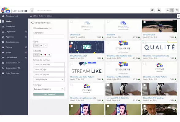This screenshot has width=180, height=122.
Task: Expand the Organisation sidebar submenu
Action: (x=26, y=32)
